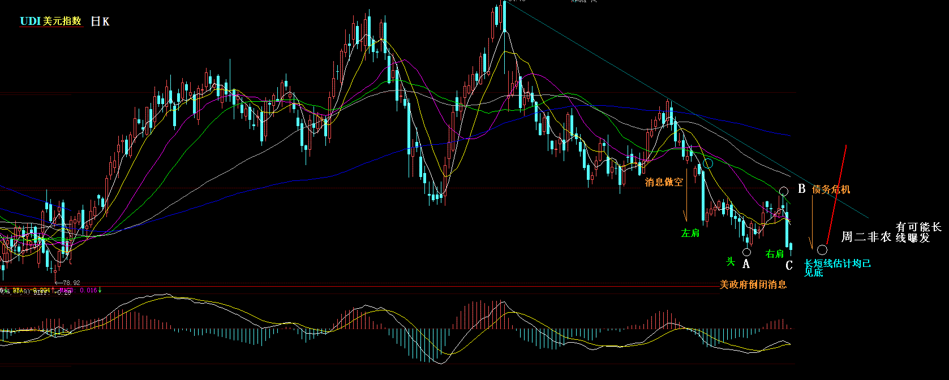Screen dimensions: 949x380
Task: Click the cyan '长短线估计均已见底' annotation
Action: tap(838, 267)
